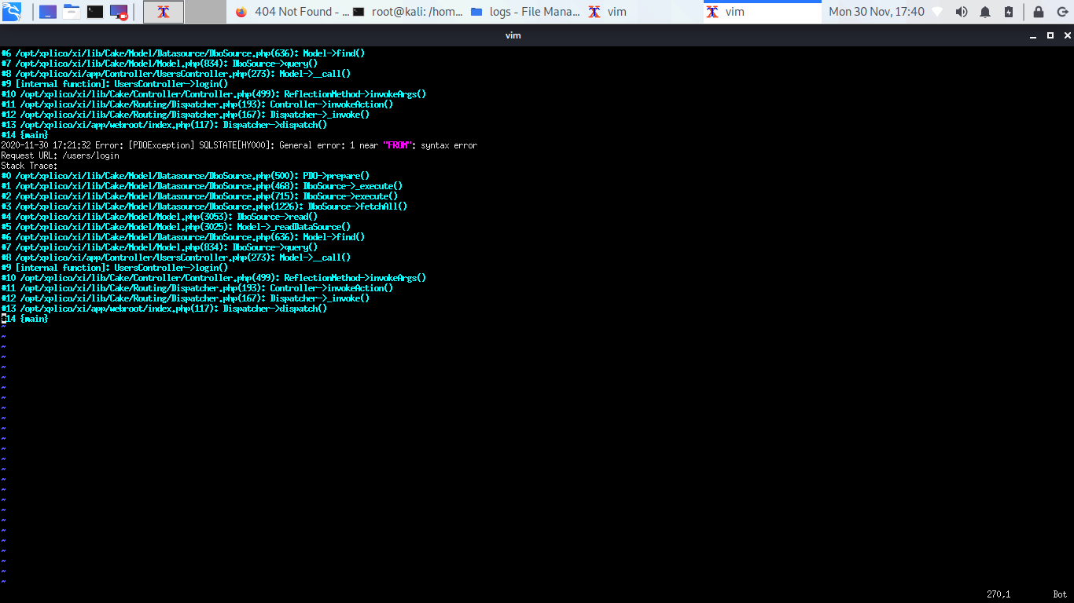Maximize the vim window
Viewport: 1074px width, 603px height.
[x=1050, y=35]
